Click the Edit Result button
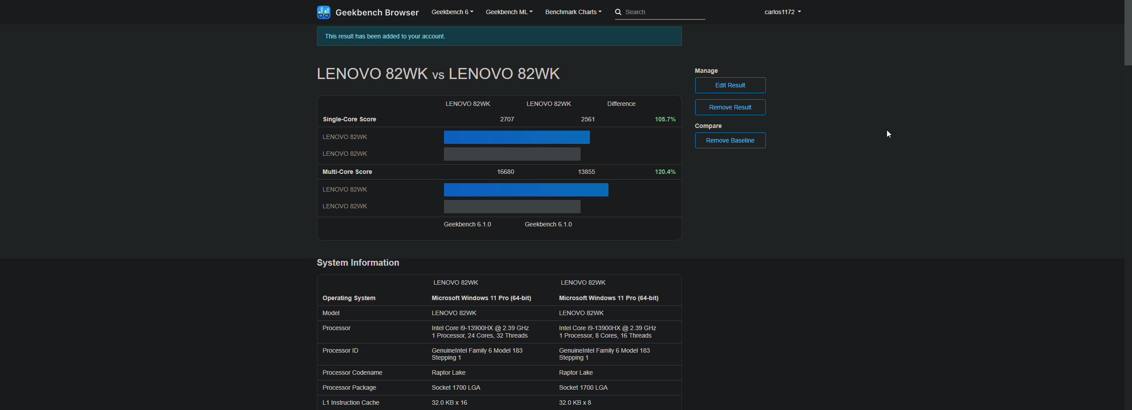 coord(730,85)
